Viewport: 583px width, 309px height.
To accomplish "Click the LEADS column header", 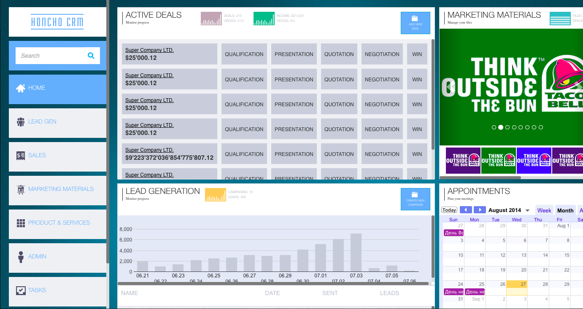I will (x=389, y=293).
